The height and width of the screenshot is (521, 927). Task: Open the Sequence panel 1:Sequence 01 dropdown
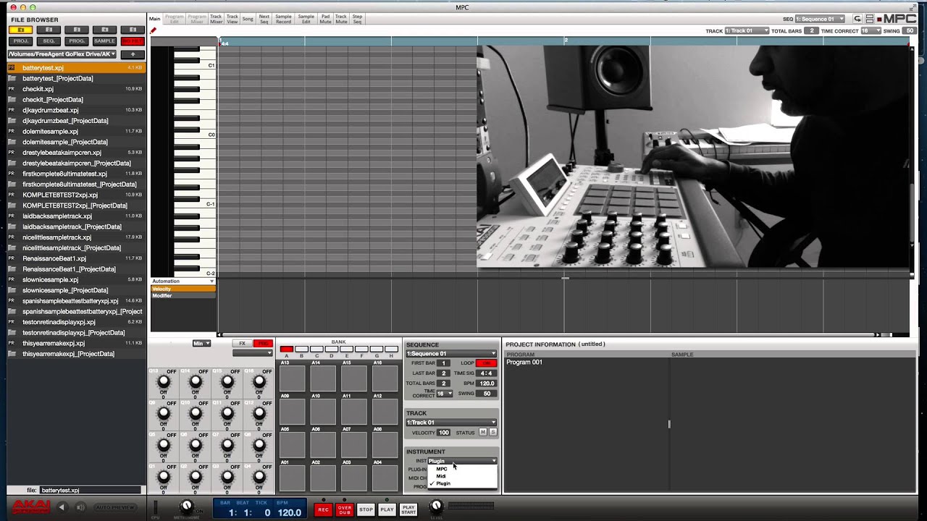tap(451, 354)
